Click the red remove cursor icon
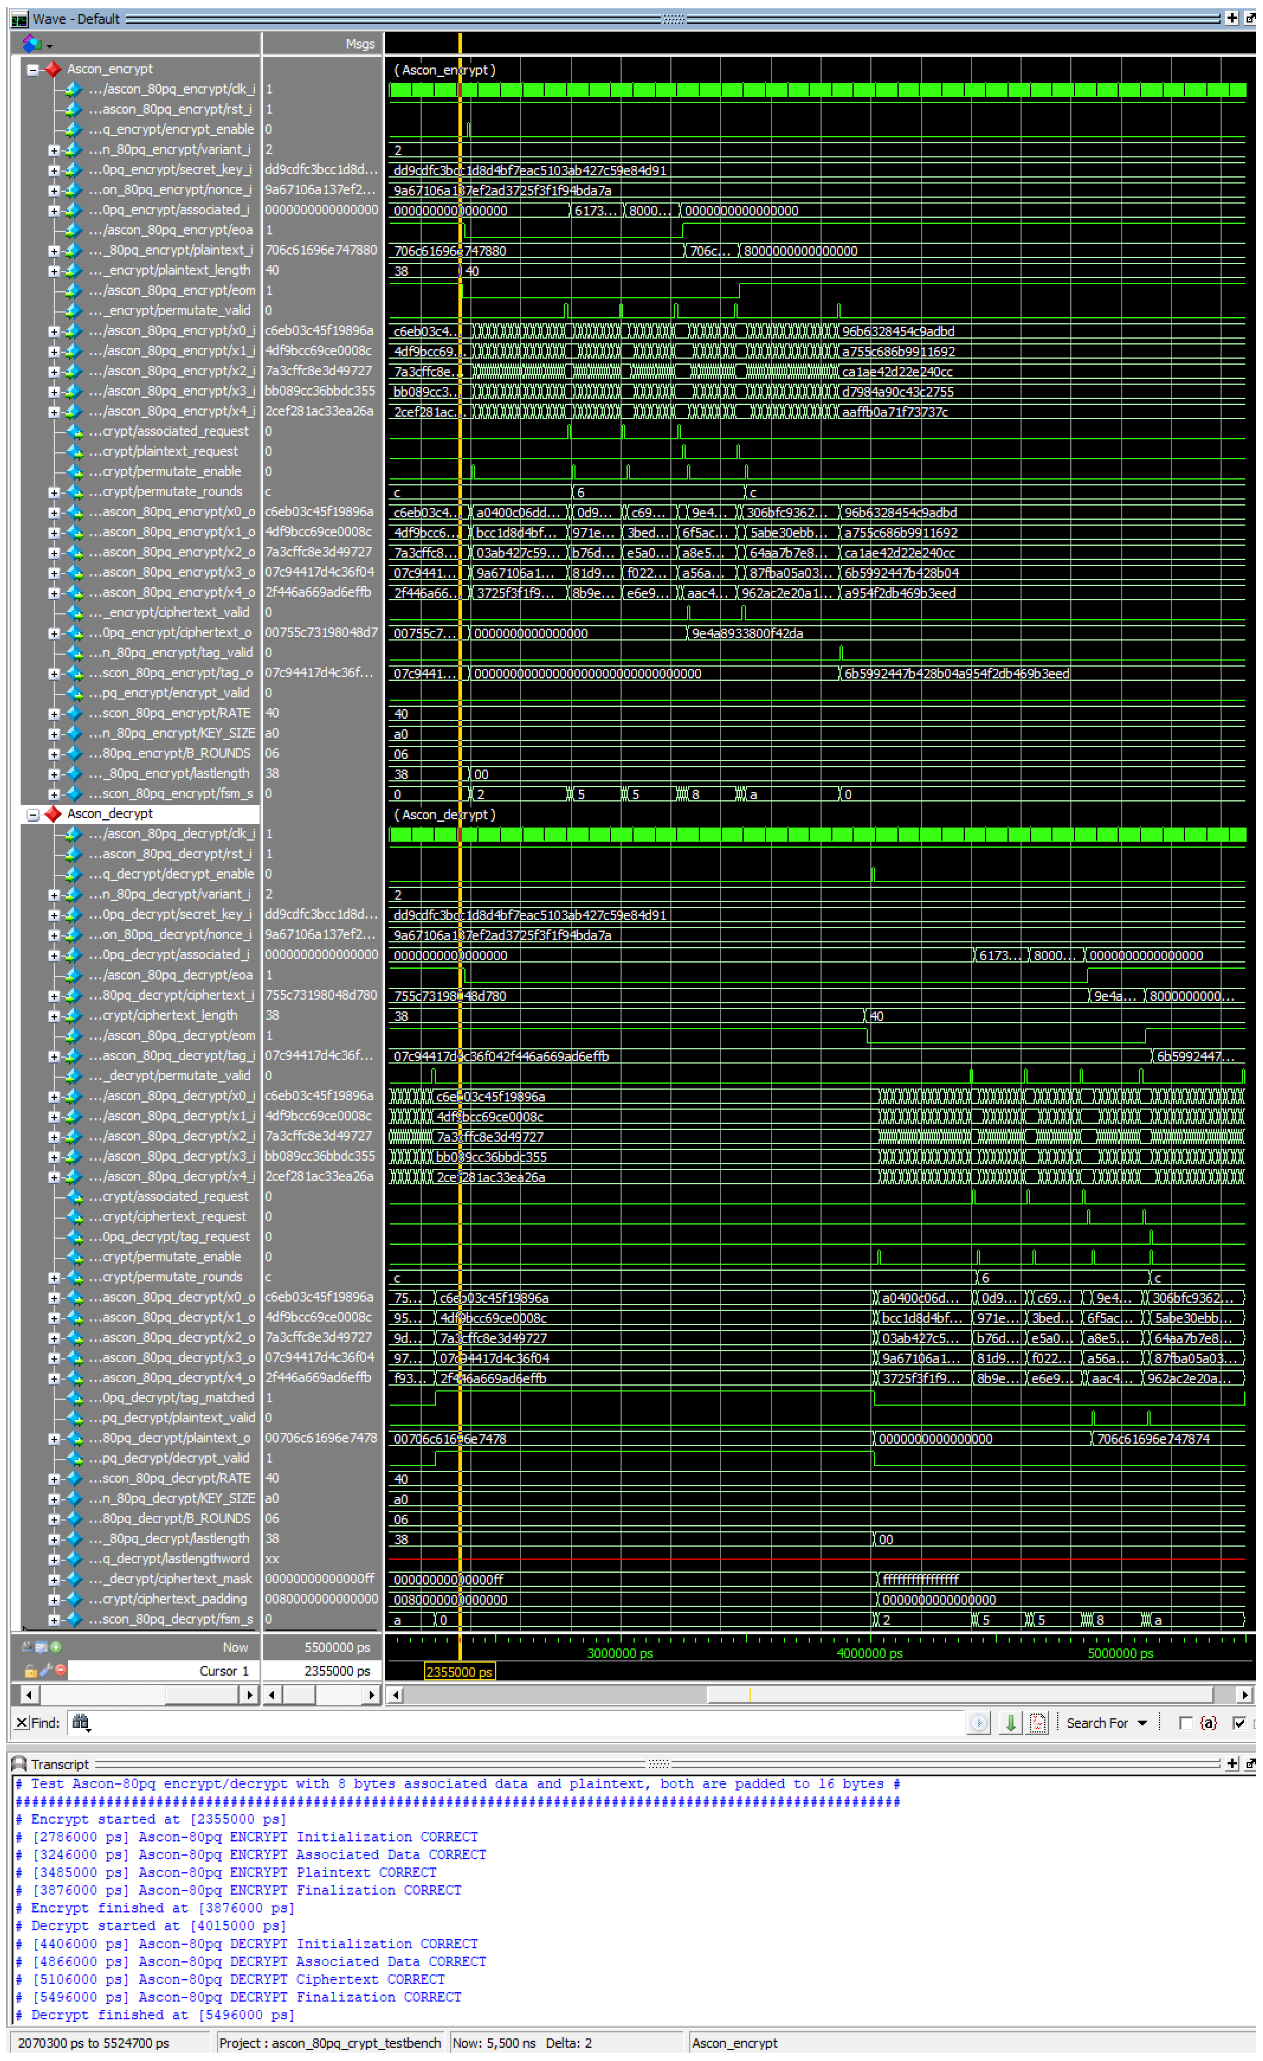This screenshot has width=1263, height=2061. 60,1670
